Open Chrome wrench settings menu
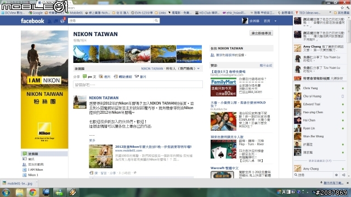351x197 pixels. click(348, 8)
